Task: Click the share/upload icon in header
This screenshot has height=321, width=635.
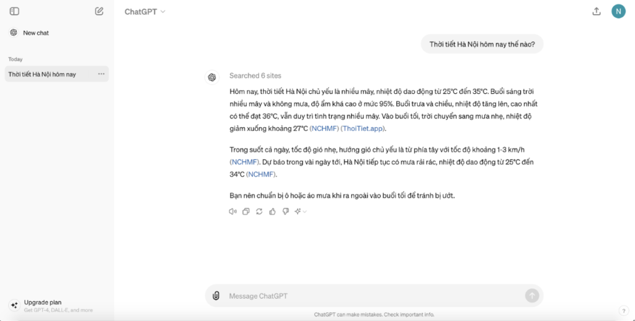Action: point(597,11)
